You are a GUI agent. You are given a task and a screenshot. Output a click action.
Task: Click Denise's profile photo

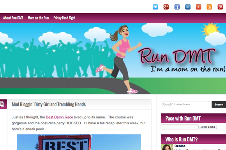tap(167, 147)
